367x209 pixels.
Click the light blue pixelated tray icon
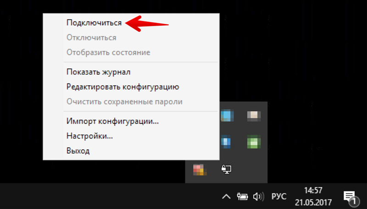[x=227, y=115]
